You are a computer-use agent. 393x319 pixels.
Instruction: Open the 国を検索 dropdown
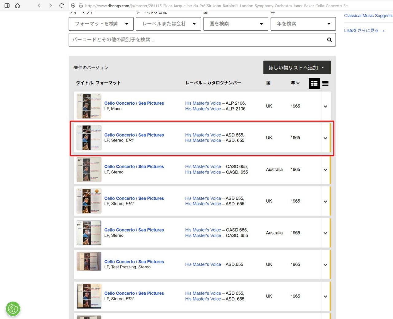tap(236, 24)
